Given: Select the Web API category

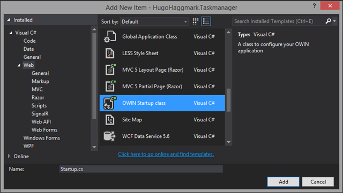Looking at the screenshot, I should [x=41, y=121].
